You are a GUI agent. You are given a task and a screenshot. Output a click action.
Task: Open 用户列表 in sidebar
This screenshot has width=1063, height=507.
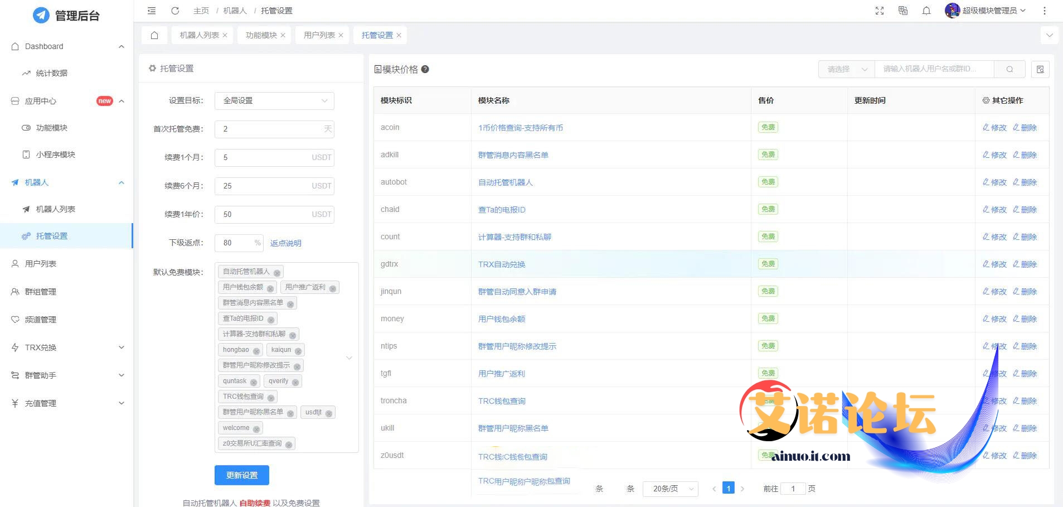tap(41, 264)
